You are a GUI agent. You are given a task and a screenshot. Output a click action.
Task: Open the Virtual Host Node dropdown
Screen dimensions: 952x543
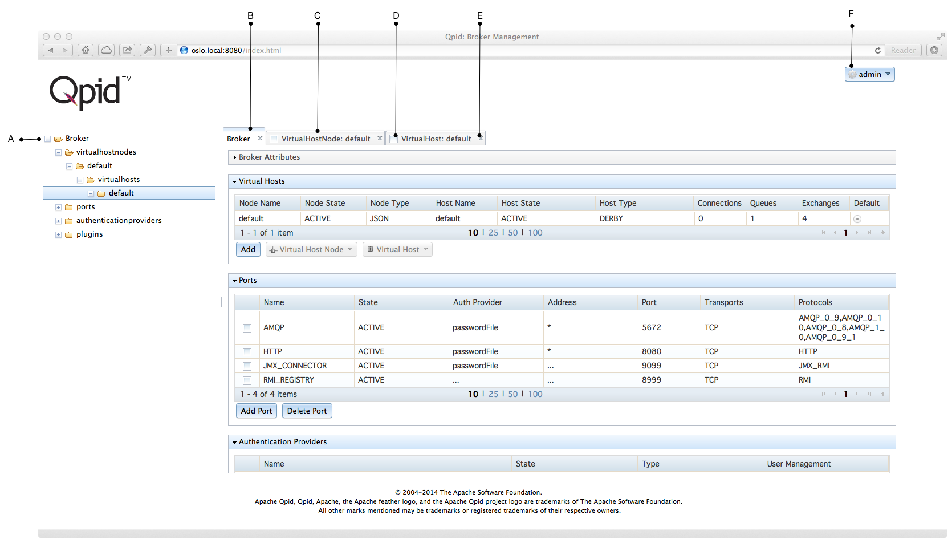click(x=311, y=249)
